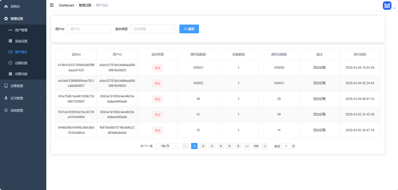398x190 pixels.
Task: Click 流水id starting with 0448c006
Action: tap(76, 130)
